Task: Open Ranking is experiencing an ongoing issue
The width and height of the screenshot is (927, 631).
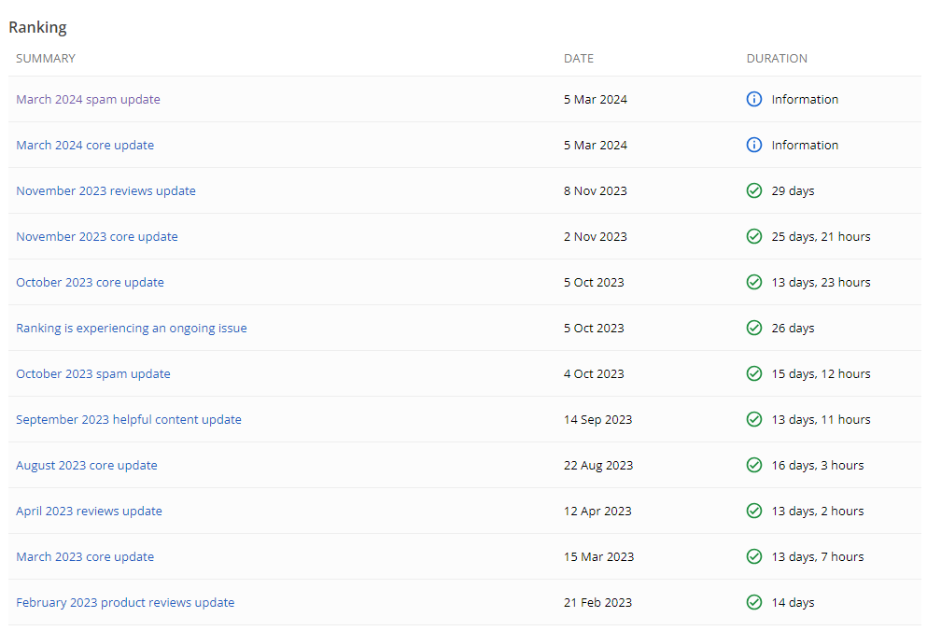Action: point(132,328)
